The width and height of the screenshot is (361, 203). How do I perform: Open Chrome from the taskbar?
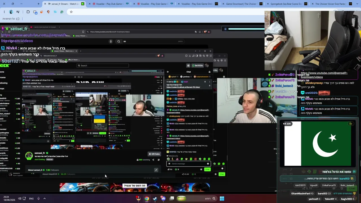click(x=147, y=198)
